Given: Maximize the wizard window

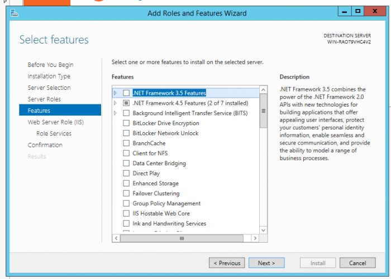Looking at the screenshot, I should point(358,12).
